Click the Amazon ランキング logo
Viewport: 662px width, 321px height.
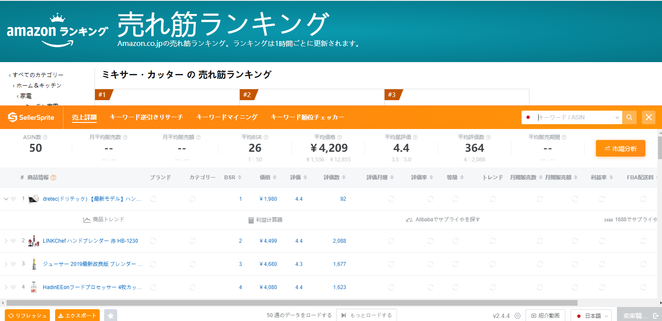click(57, 30)
